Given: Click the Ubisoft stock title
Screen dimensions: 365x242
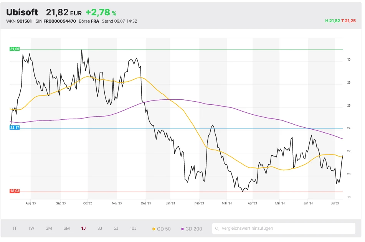Looking at the screenshot, I should pyautogui.click(x=22, y=12).
